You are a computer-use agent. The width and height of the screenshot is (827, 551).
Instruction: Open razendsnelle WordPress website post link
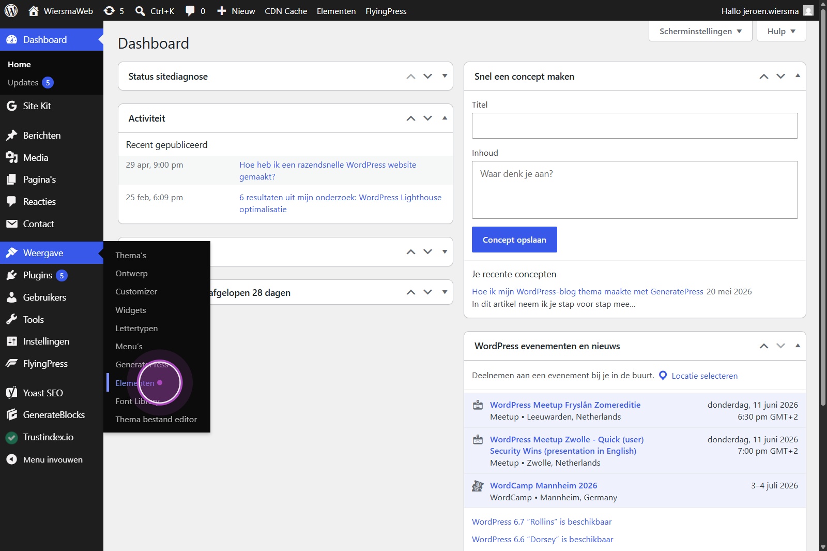point(328,171)
